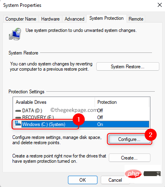Click Create to make a restore point
165x187 pixels.
(129, 158)
